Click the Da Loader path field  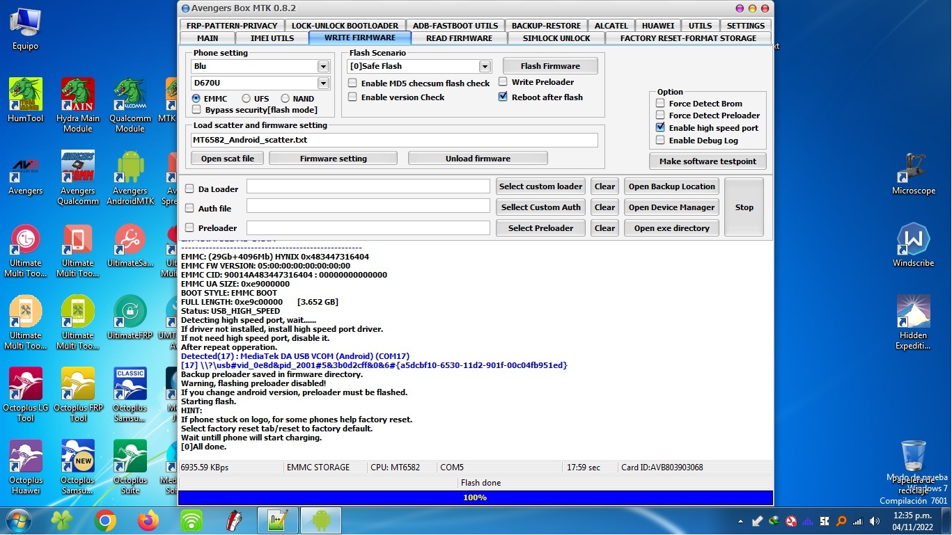tap(368, 186)
